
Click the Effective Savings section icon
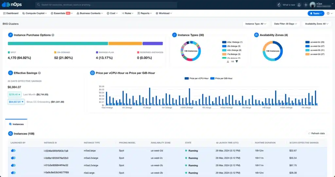(x=10, y=73)
